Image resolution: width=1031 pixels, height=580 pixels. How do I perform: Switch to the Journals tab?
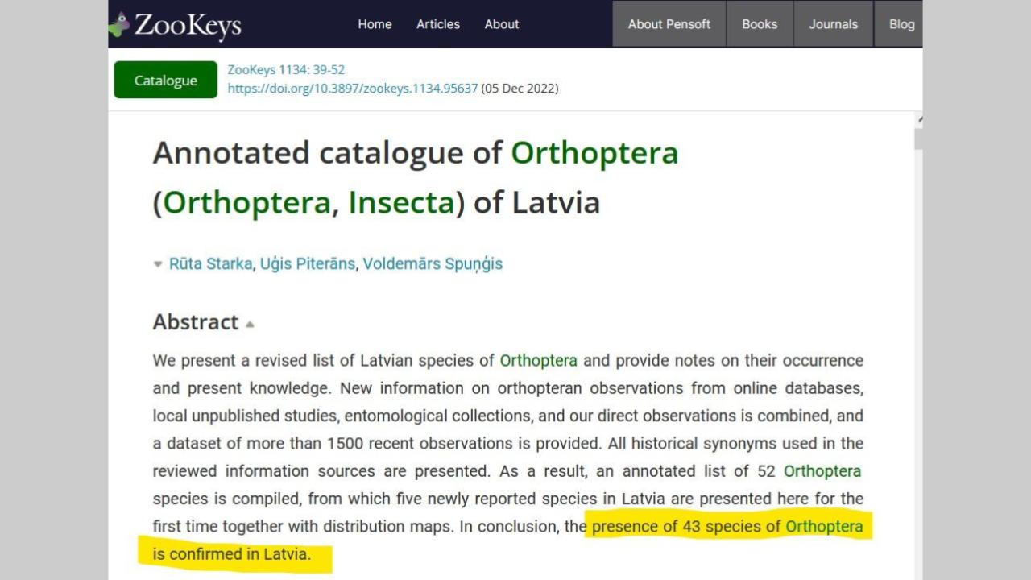(x=833, y=24)
